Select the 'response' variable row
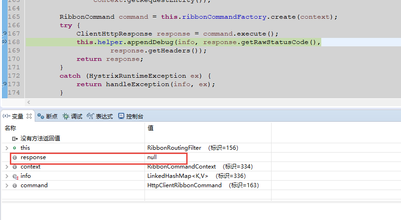Viewport: 401px width, 220px height. 33,157
